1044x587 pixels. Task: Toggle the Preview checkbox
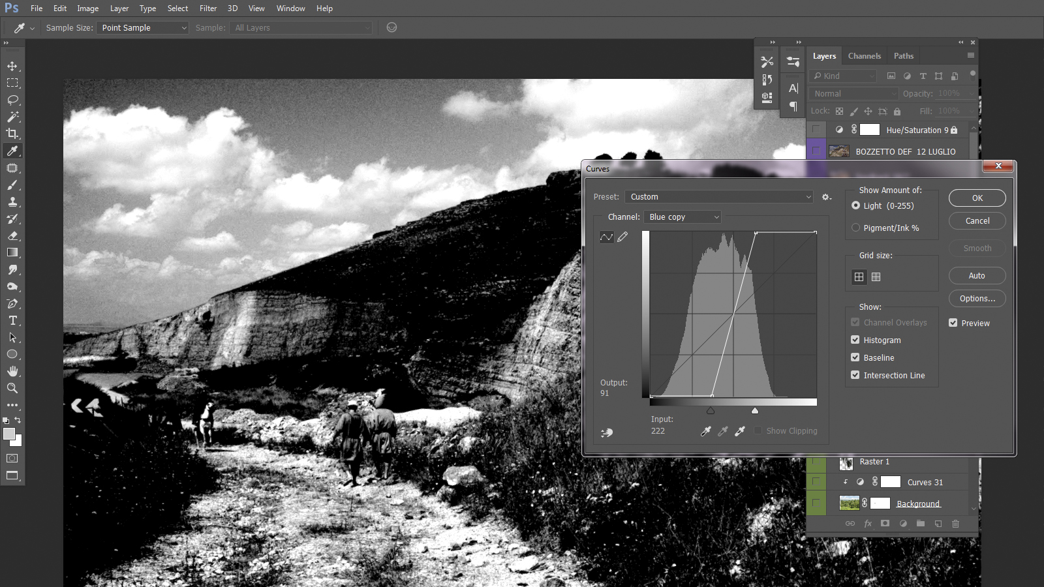[x=953, y=323]
